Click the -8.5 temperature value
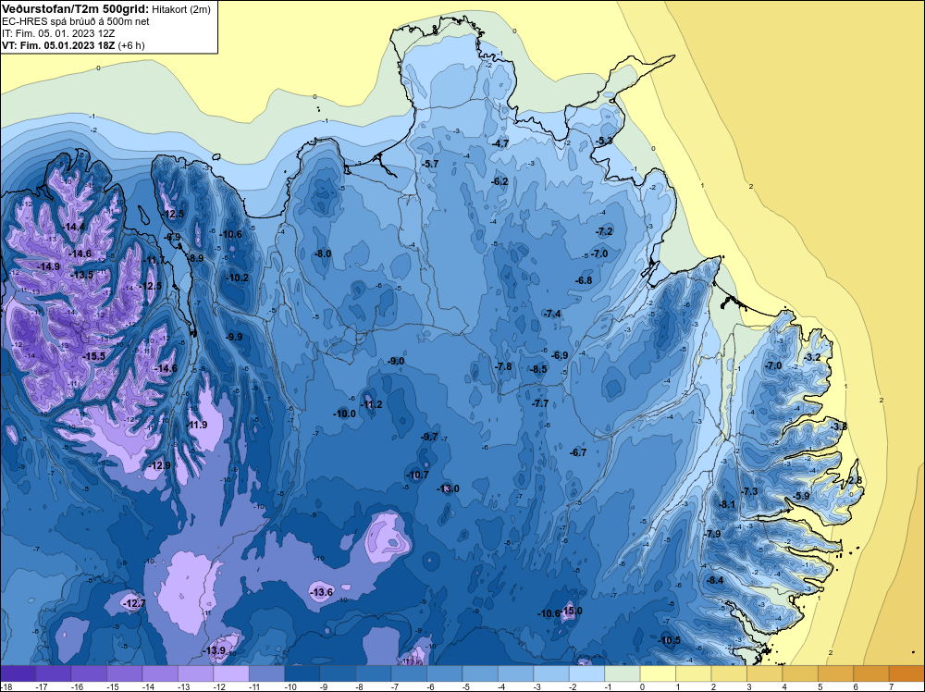The width and height of the screenshot is (925, 692). [538, 369]
